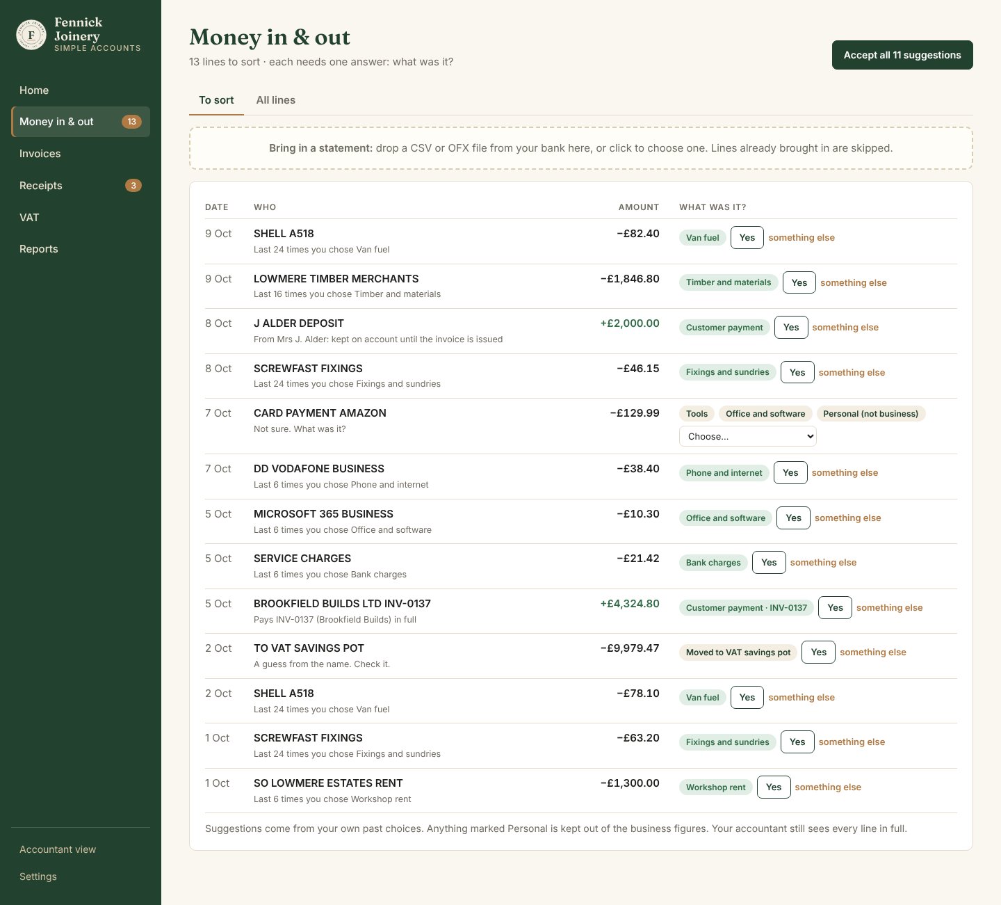Click Yes for the −£63.20 Screwfast Fixings line
This screenshot has height=905, width=1001.
797,742
